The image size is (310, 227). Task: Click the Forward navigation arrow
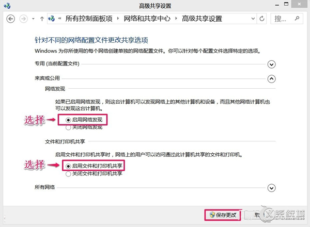pos(24,19)
